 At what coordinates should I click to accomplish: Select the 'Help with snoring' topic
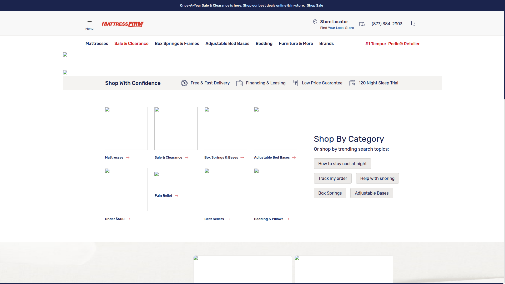click(x=377, y=178)
